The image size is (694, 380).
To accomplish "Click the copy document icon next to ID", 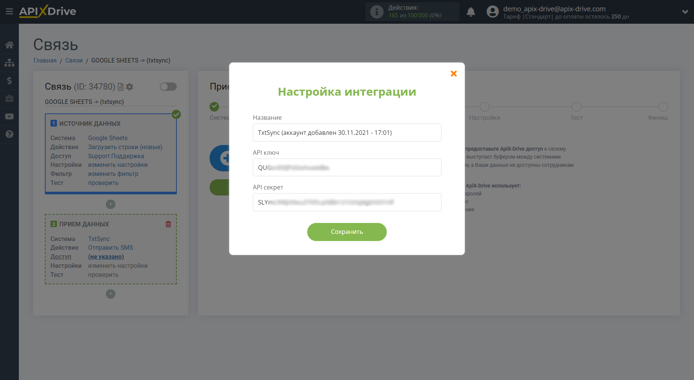I will coord(121,87).
